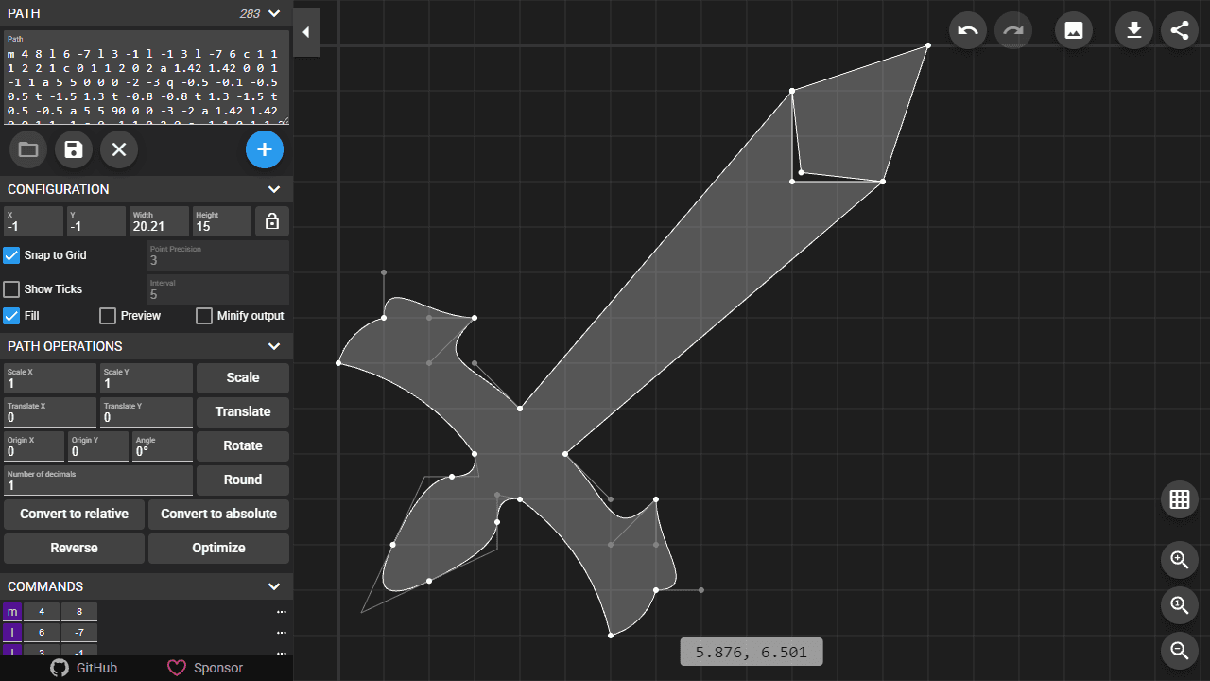
Task: Click the Origin X input
Action: (x=34, y=446)
